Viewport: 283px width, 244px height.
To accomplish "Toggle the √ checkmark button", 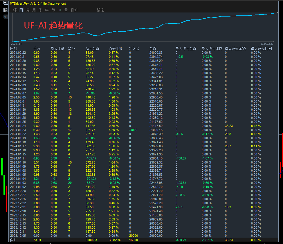I will tap(6, 17).
